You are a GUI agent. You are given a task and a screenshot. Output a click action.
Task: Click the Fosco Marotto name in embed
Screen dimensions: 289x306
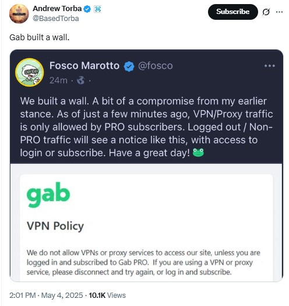(84, 65)
